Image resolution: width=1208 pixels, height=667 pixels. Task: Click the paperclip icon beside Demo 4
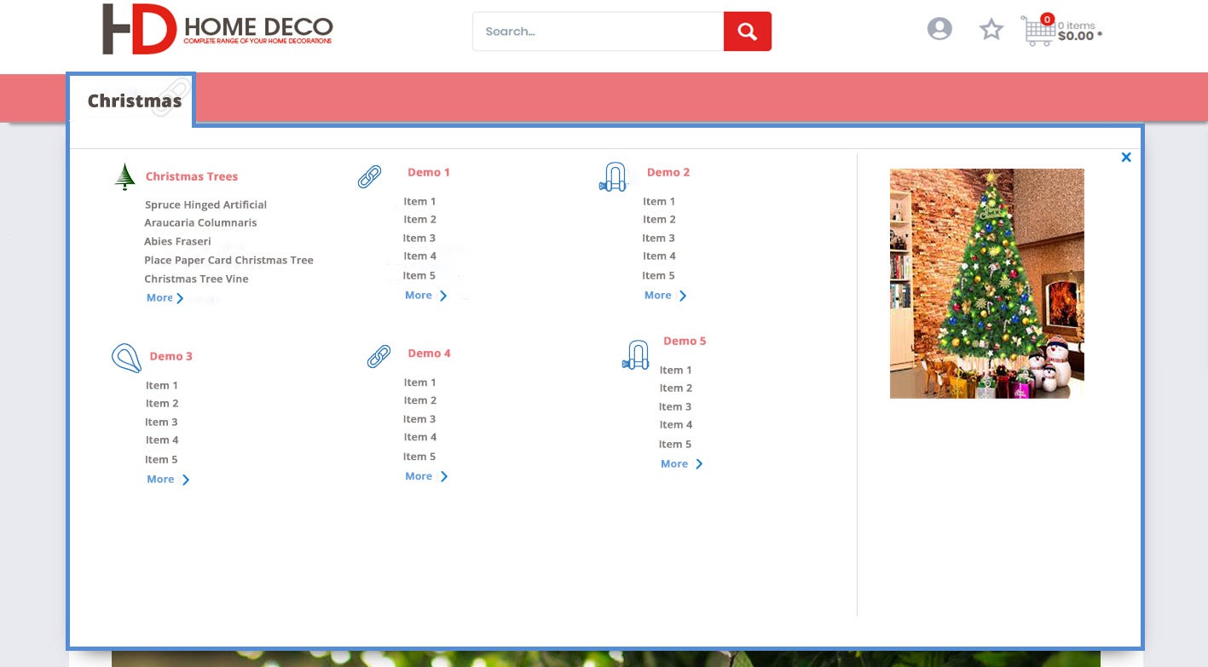click(379, 356)
